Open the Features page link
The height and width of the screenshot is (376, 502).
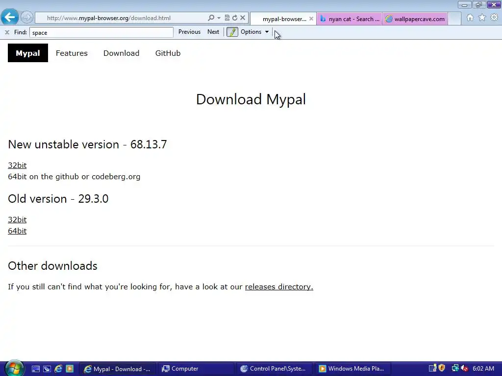point(72,53)
